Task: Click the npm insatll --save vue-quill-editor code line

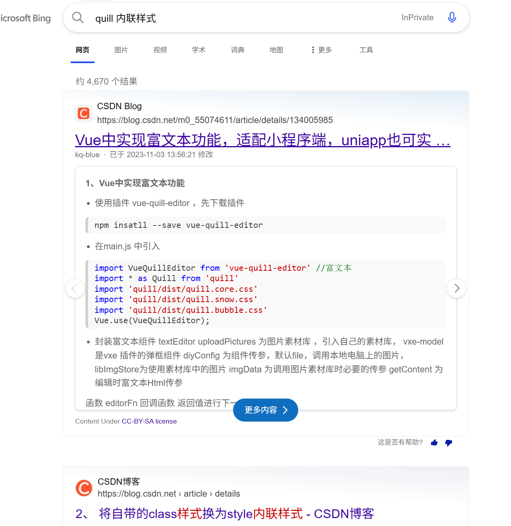Action: 179,225
